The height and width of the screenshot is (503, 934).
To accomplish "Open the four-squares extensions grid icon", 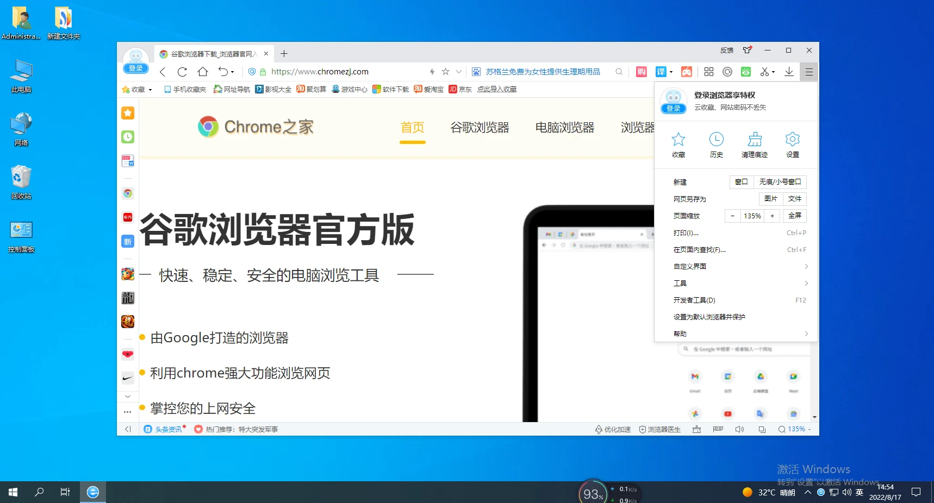I will click(x=709, y=72).
